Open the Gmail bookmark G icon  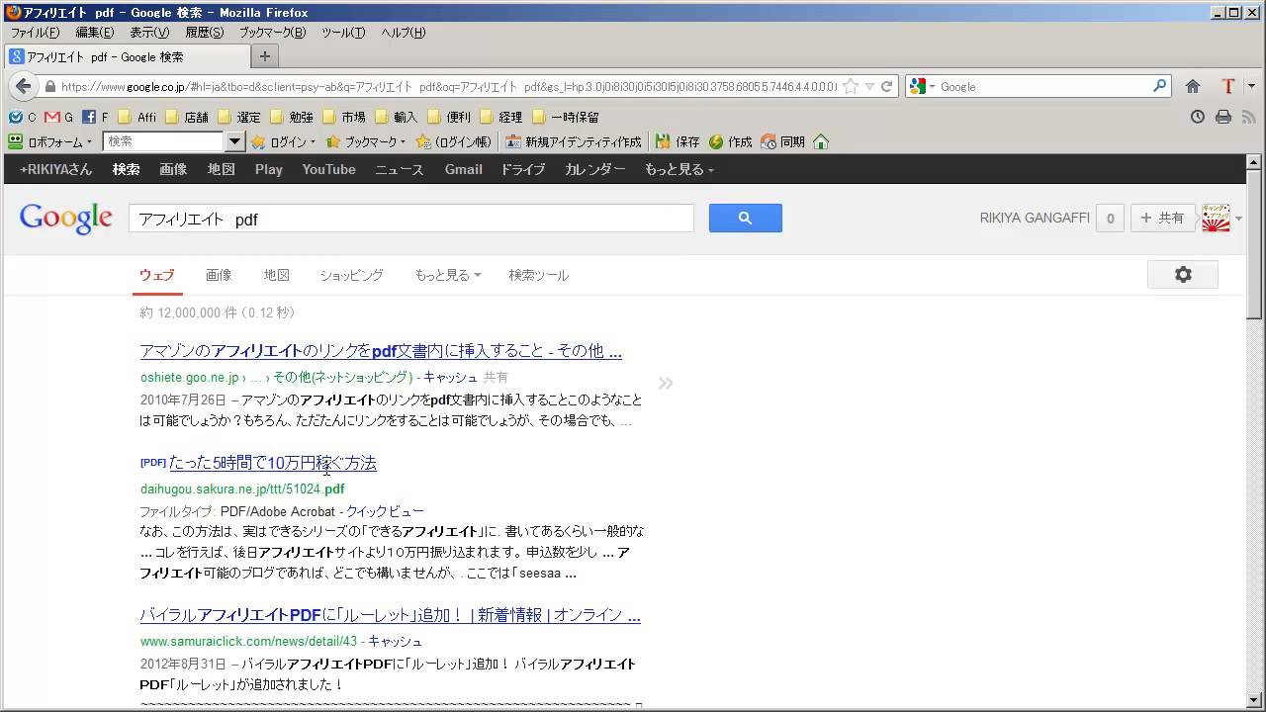(59, 117)
